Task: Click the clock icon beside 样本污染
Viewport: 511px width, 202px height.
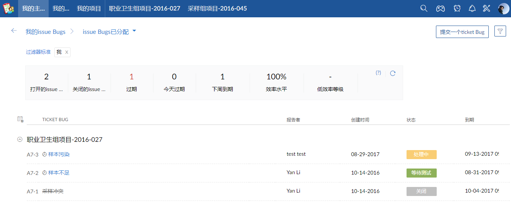Action: [x=45, y=154]
